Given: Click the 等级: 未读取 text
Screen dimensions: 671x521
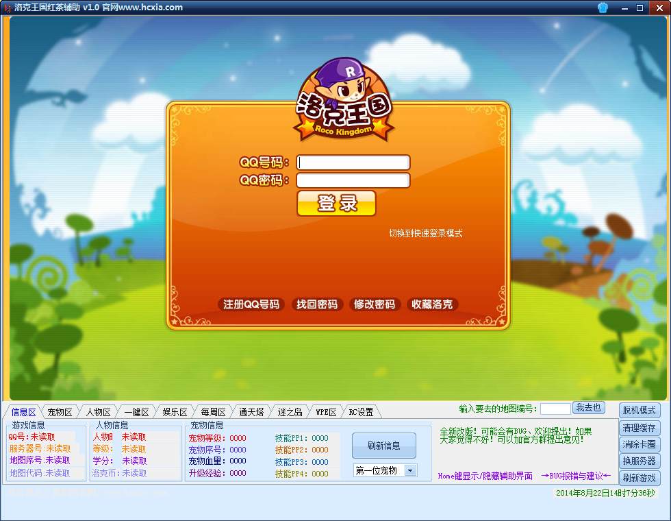Looking at the screenshot, I should [119, 449].
